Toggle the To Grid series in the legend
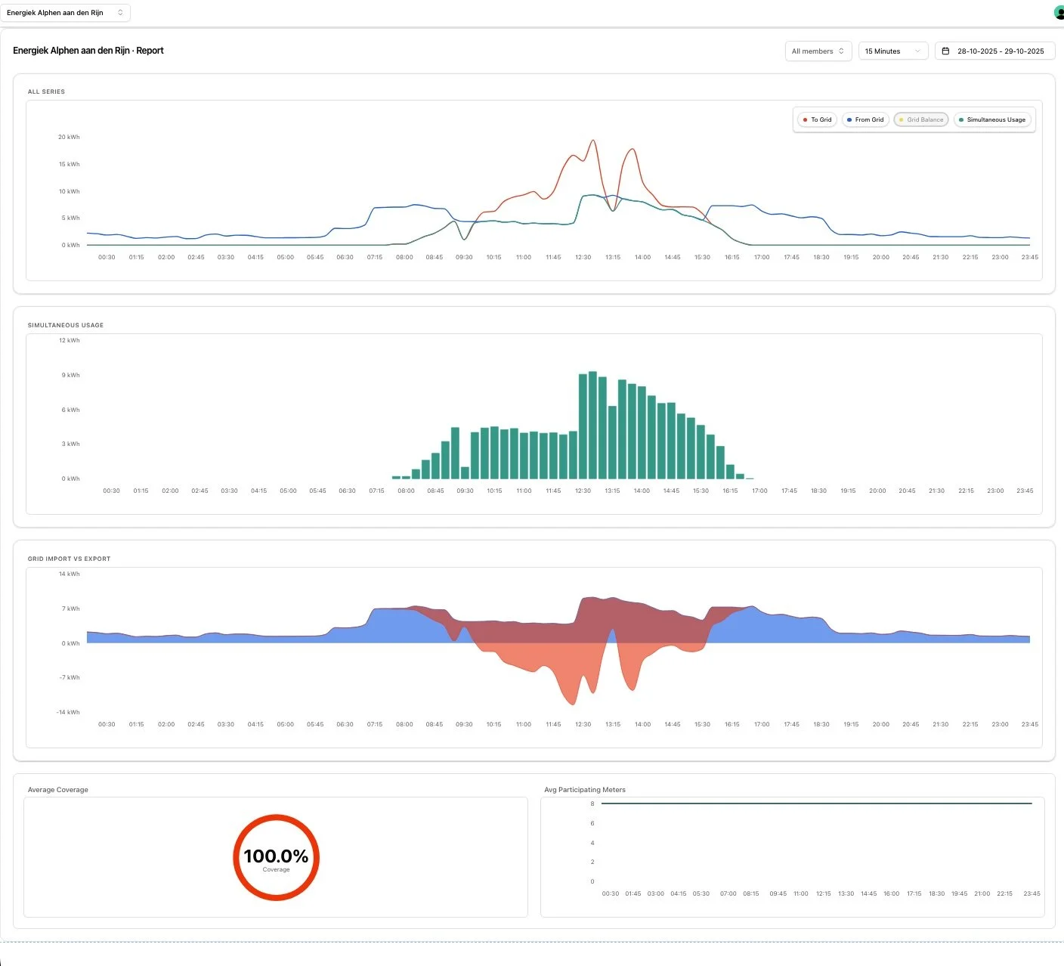 coord(817,119)
